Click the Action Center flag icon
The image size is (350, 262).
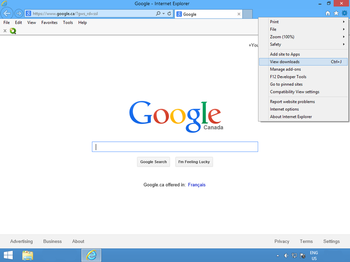click(x=302, y=255)
